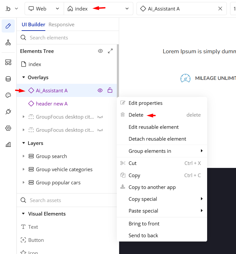236x254 pixels.
Task: Open the Logs tab chart icon
Action: (8, 145)
